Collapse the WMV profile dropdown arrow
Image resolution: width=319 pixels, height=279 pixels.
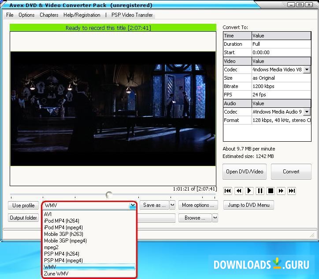[133, 205]
